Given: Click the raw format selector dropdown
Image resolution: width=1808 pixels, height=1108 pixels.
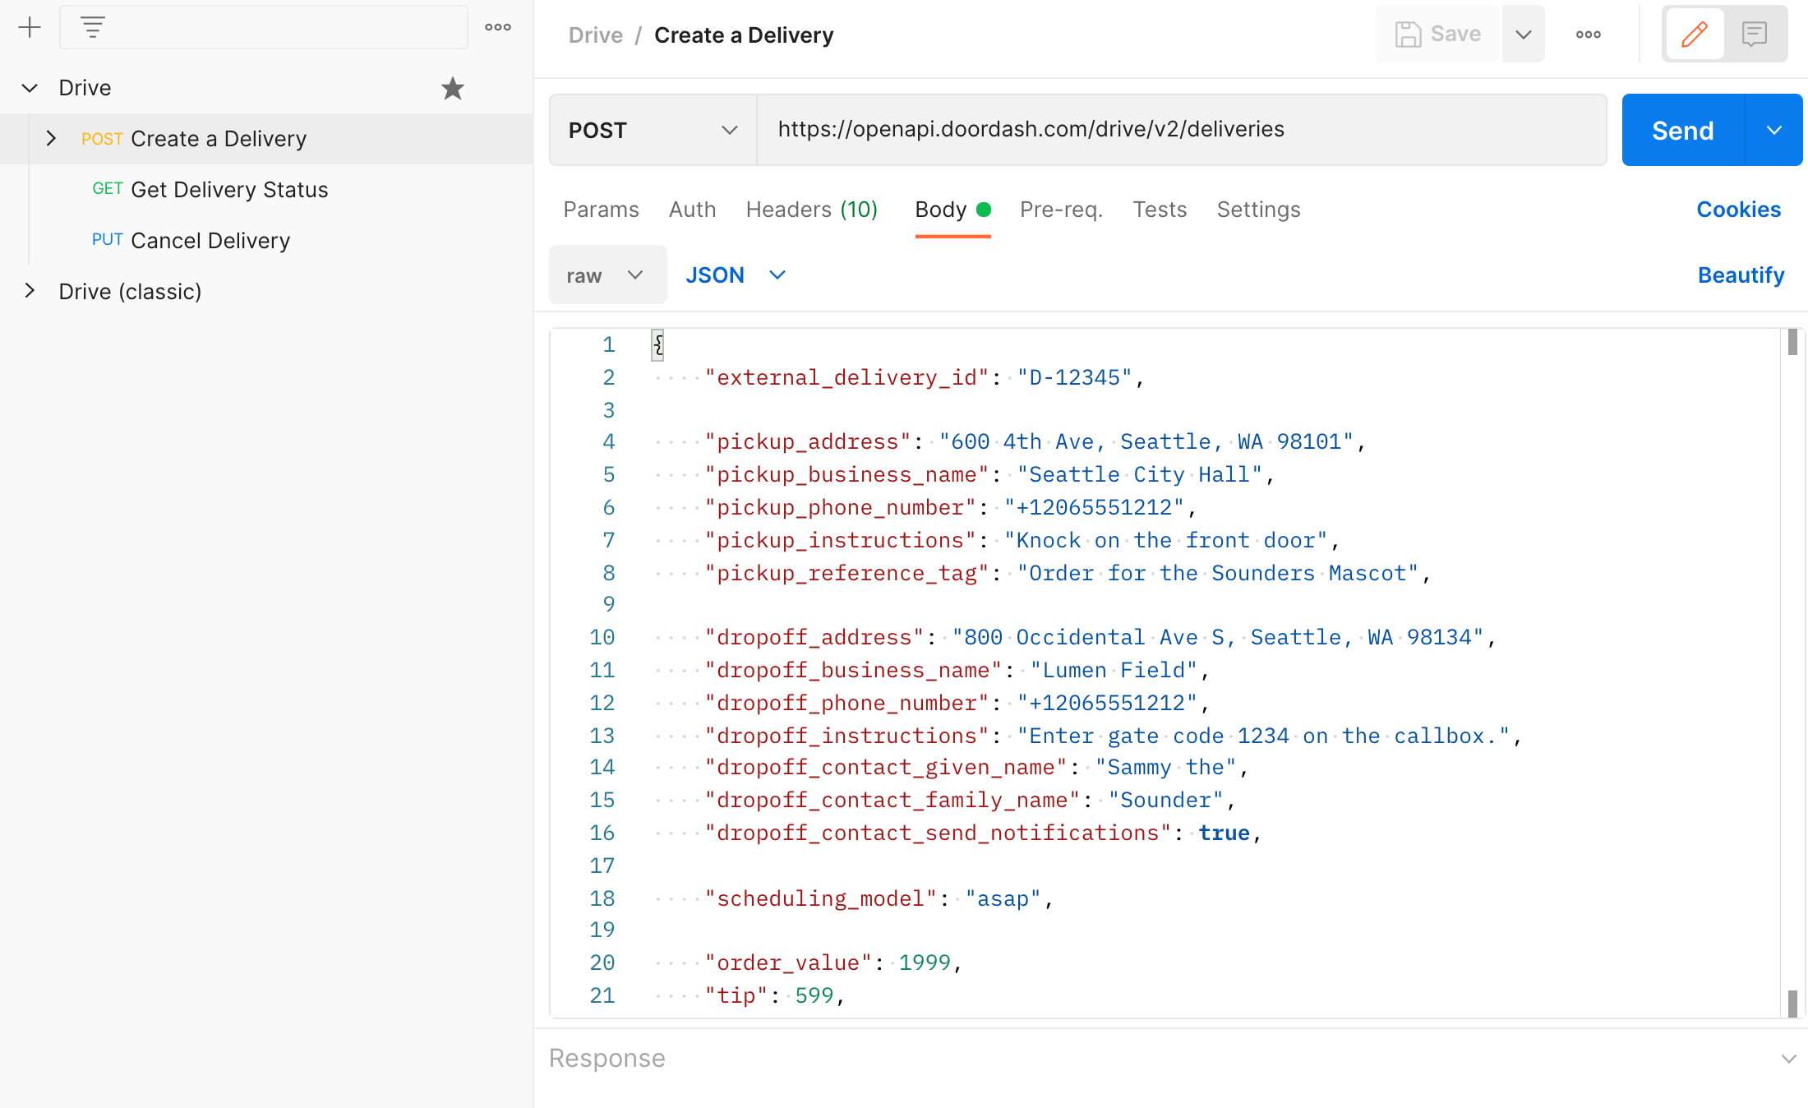Looking at the screenshot, I should pos(606,275).
